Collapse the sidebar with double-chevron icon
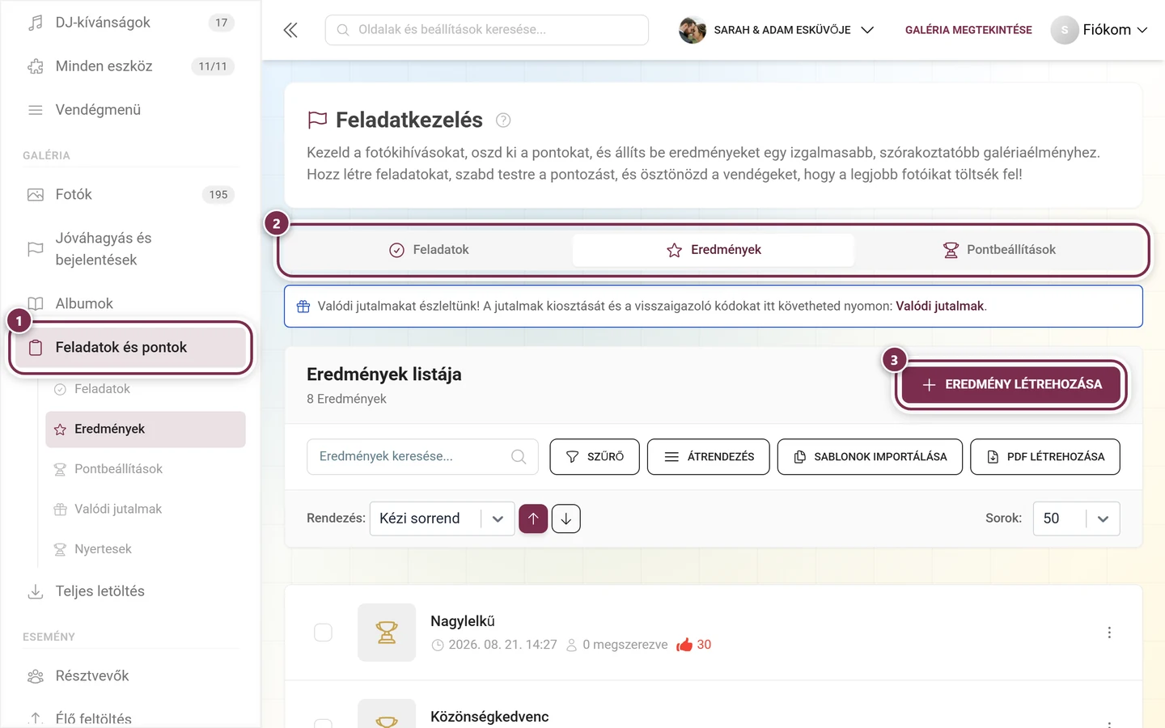This screenshot has width=1165, height=728. point(290,30)
